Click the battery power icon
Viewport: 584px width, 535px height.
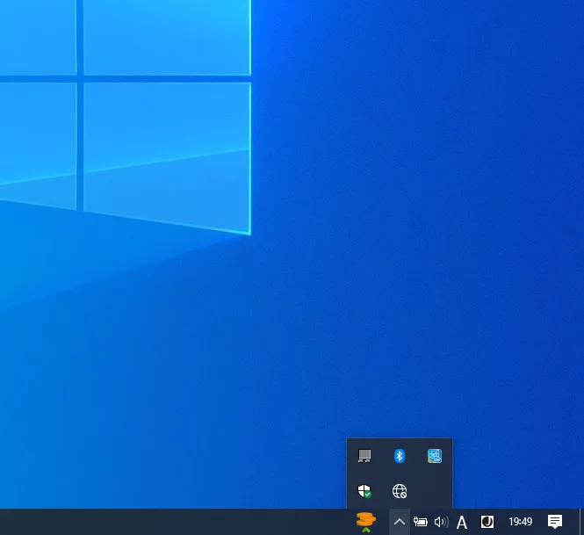pyautogui.click(x=421, y=522)
